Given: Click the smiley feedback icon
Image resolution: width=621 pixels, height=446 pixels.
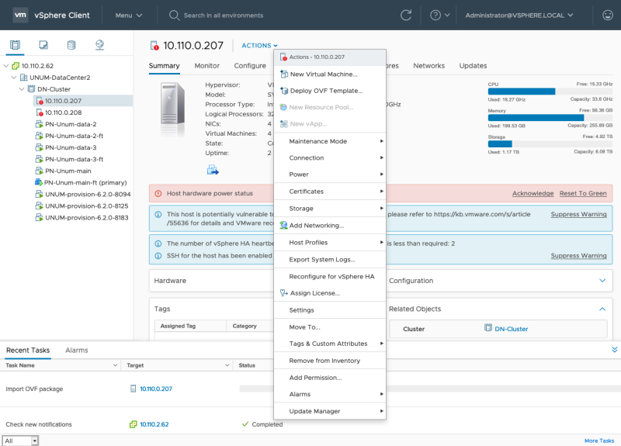Looking at the screenshot, I should click(x=608, y=15).
